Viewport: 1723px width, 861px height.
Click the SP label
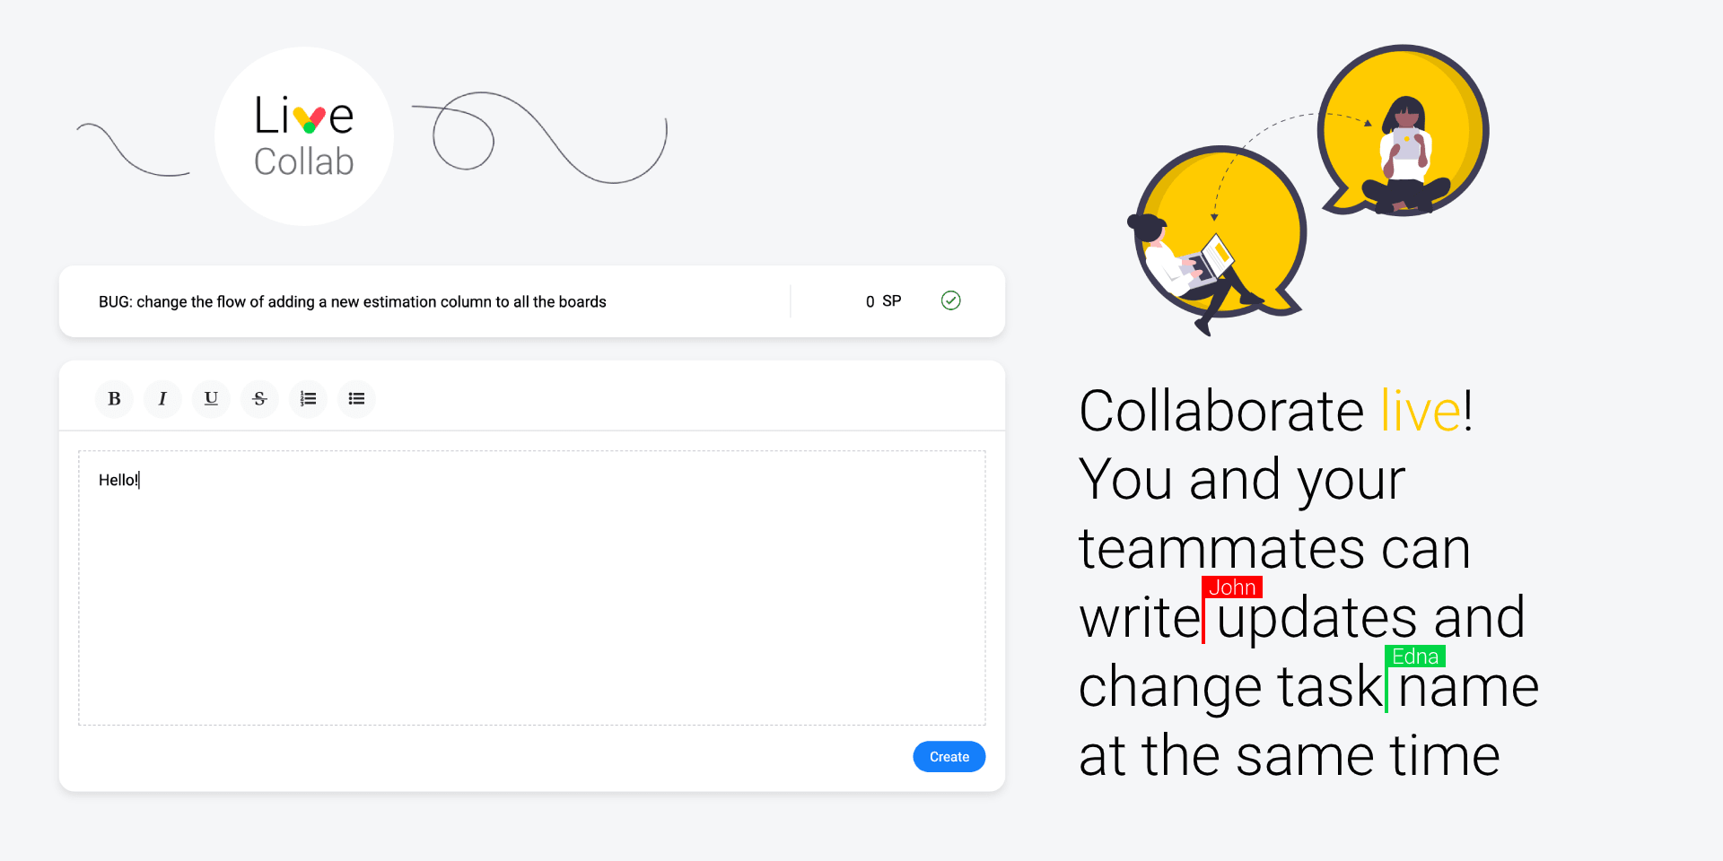tap(891, 301)
